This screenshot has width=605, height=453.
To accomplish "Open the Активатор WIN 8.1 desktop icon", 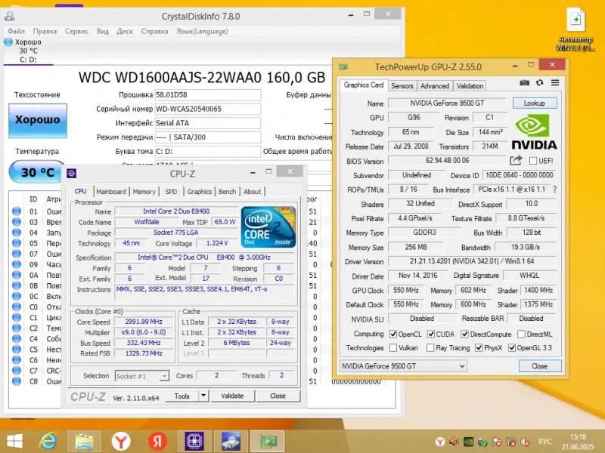I will (576, 30).
